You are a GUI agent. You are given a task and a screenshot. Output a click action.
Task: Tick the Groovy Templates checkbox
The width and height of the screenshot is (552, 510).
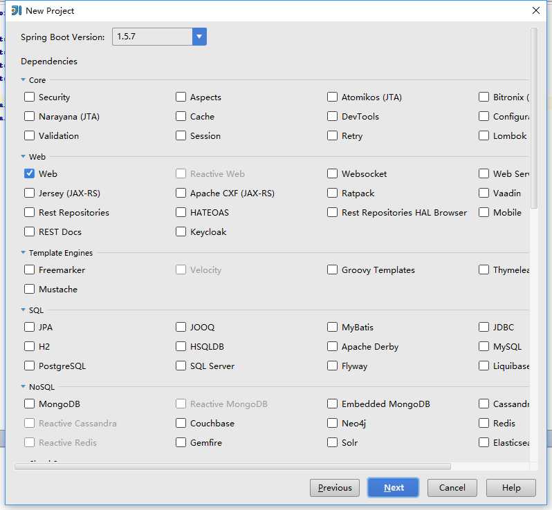click(x=332, y=270)
